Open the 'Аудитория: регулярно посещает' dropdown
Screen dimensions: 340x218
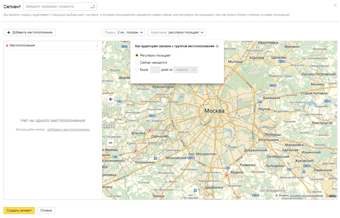[176, 32]
